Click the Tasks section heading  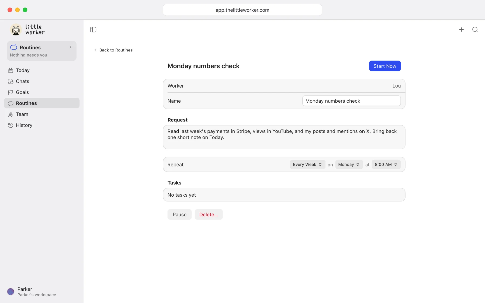pos(174,183)
